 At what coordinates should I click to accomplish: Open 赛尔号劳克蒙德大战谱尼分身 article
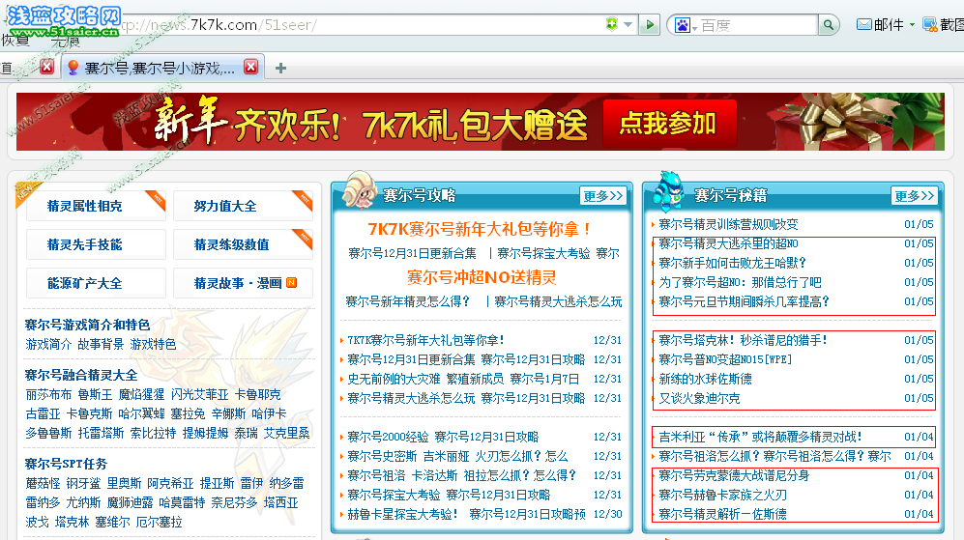734,475
